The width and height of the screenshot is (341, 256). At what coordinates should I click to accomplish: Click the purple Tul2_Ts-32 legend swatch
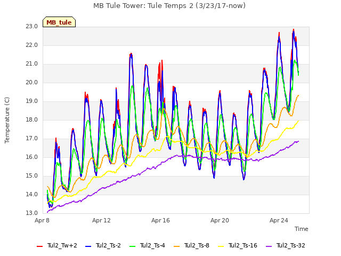coord(269,246)
